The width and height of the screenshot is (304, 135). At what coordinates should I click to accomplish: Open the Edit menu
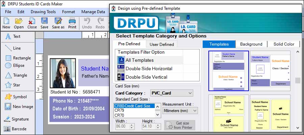pos(21,12)
